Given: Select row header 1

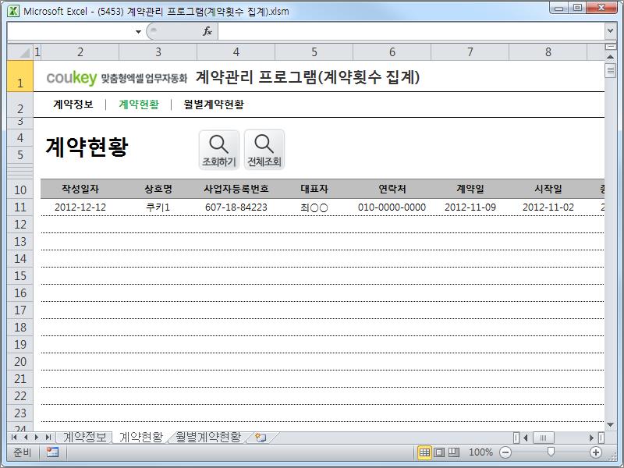Looking at the screenshot, I should [x=20, y=76].
